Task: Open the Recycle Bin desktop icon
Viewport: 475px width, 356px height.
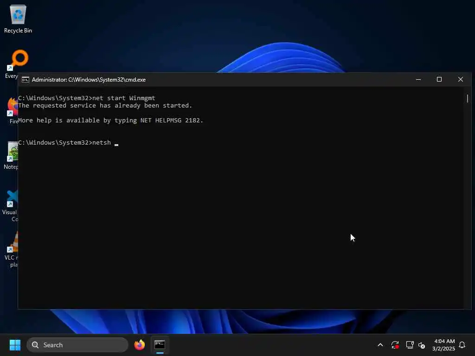Action: click(x=18, y=19)
